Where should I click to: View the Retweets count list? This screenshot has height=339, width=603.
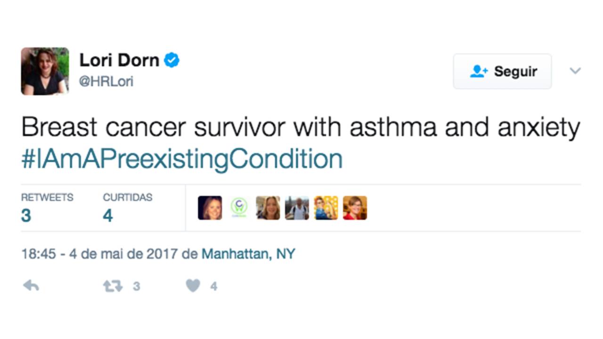(x=47, y=208)
